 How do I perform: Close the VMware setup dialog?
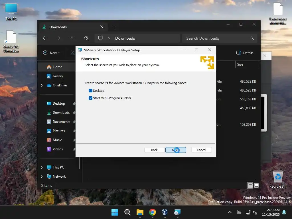tap(210, 50)
